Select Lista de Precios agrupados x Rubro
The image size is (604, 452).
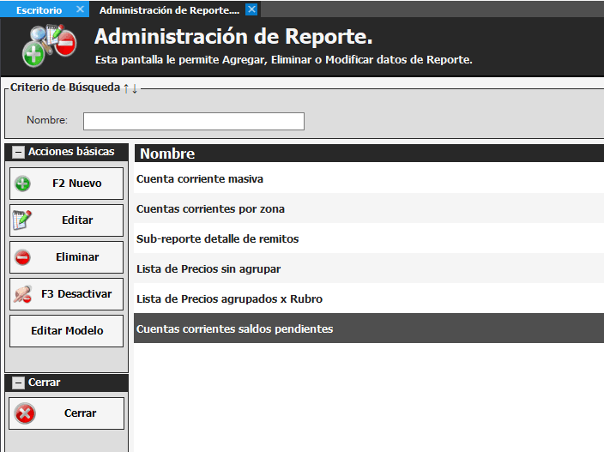pos(229,299)
